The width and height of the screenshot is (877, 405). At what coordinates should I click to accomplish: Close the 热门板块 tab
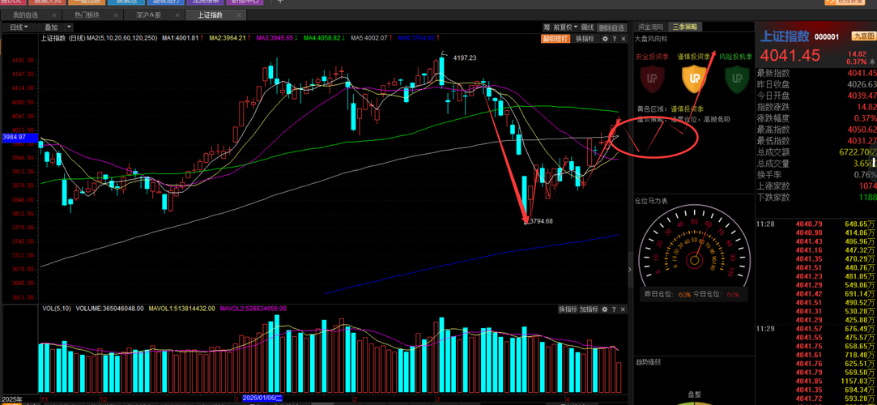[116, 15]
